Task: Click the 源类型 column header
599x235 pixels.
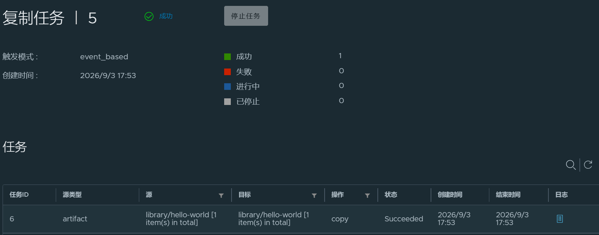Action: pos(72,194)
